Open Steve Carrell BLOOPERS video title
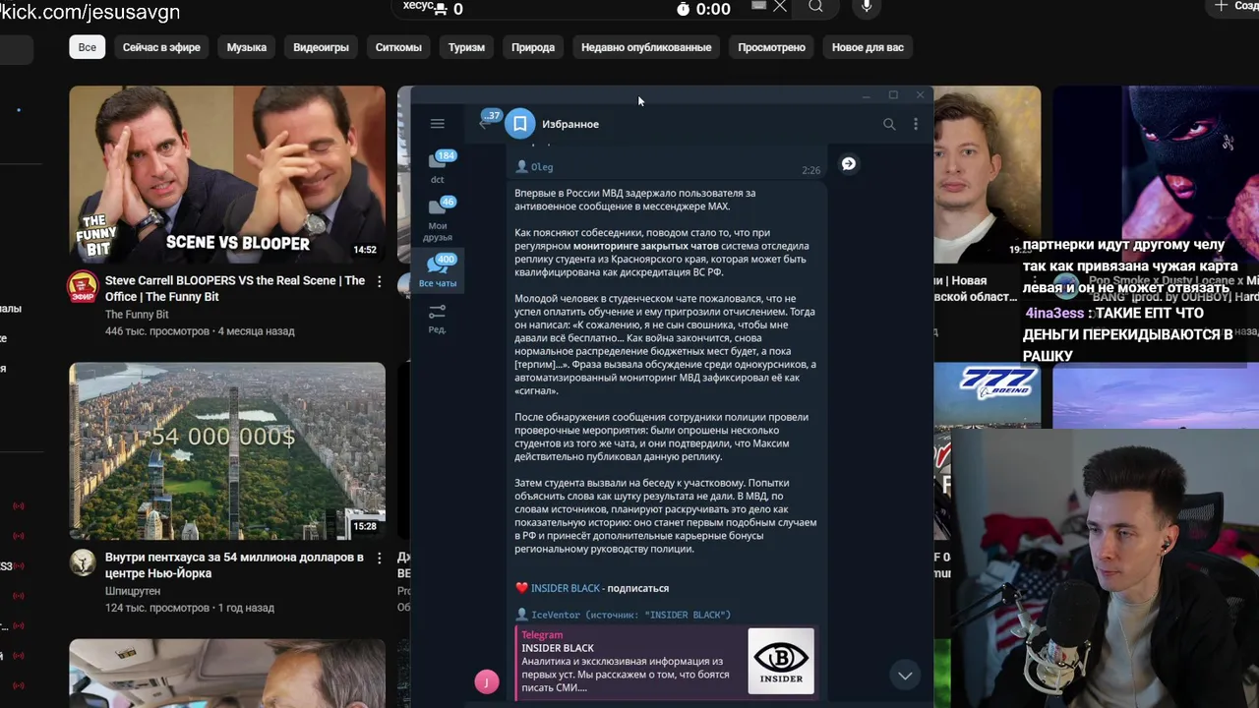The width and height of the screenshot is (1259, 708). 235,288
